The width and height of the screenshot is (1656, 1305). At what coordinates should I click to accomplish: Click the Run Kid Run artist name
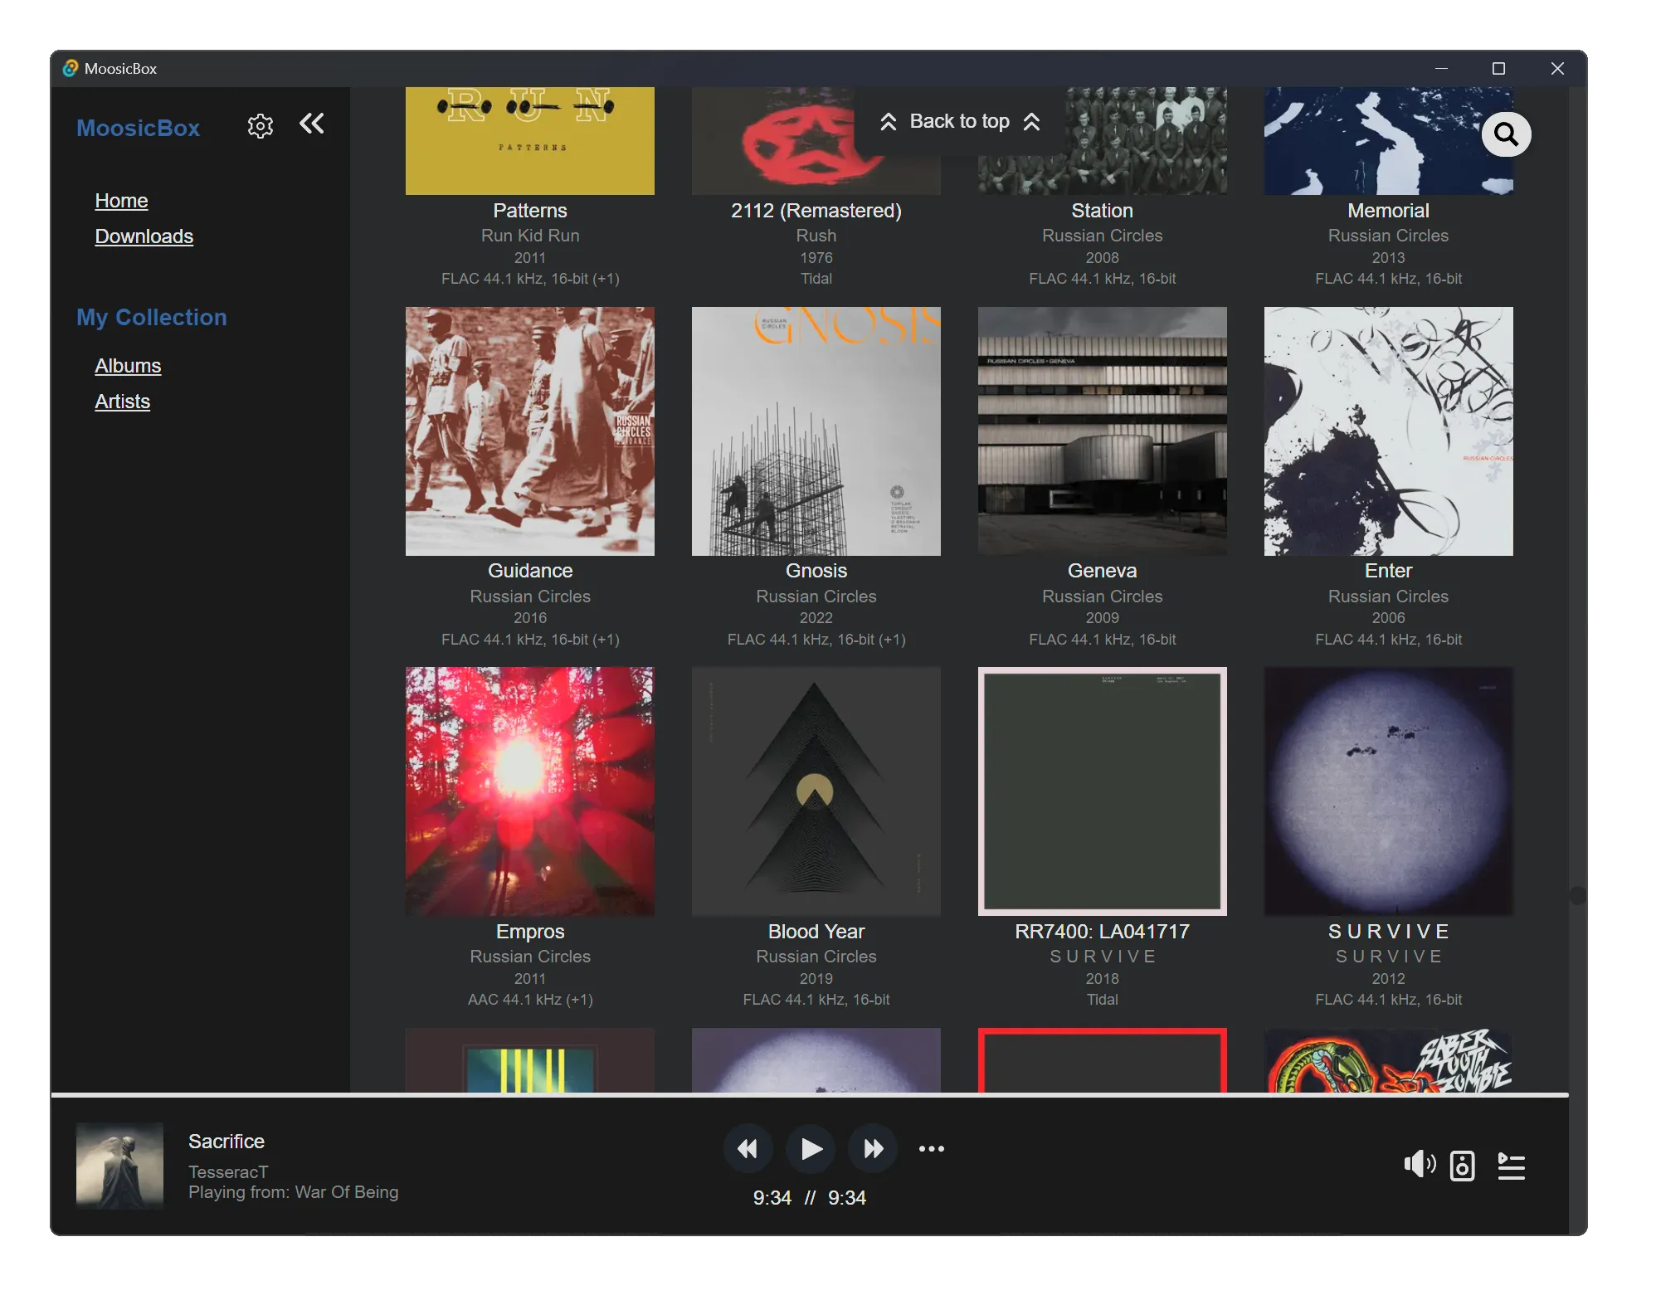pyautogui.click(x=529, y=236)
